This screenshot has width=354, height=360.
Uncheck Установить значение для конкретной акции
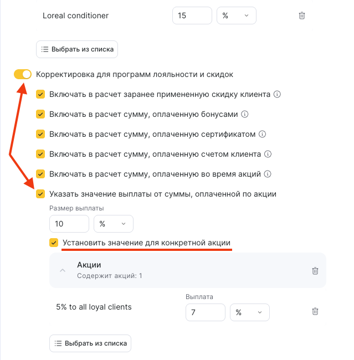(54, 243)
